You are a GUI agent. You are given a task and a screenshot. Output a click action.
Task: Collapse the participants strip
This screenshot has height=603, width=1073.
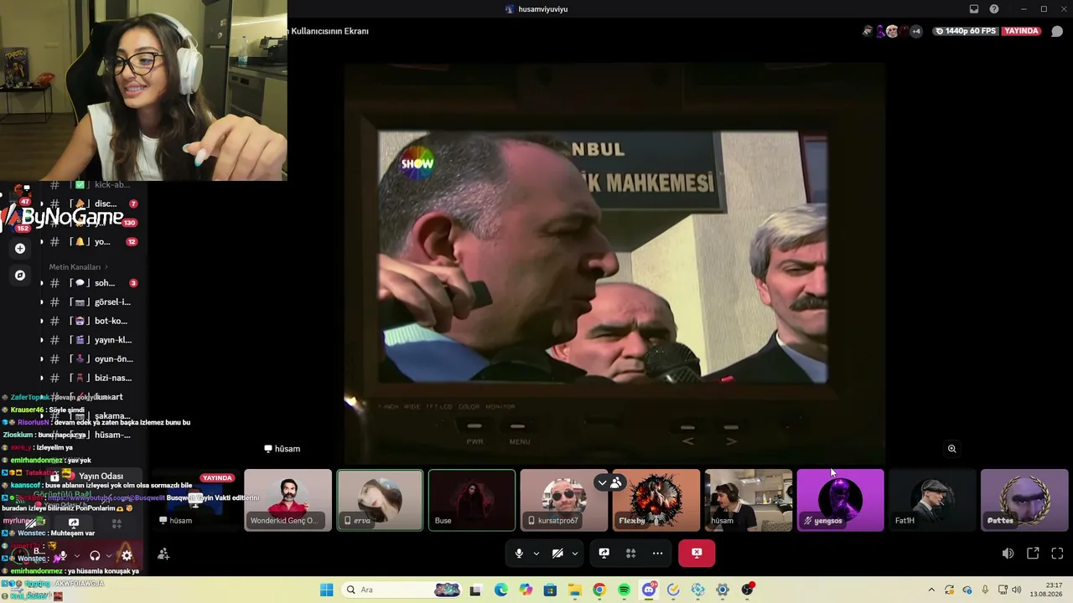602,482
